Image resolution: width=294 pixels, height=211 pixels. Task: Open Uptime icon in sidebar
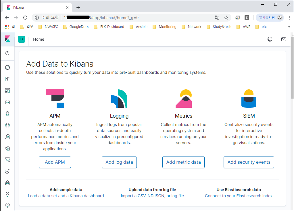tap(7, 171)
